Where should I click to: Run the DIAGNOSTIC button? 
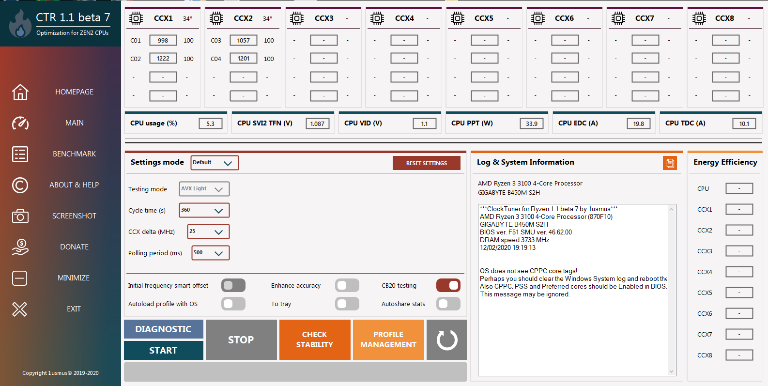[164, 329]
